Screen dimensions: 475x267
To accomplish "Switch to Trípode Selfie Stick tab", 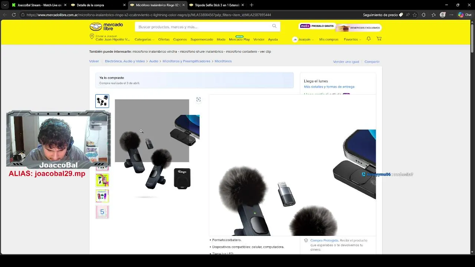I will pyautogui.click(x=216, y=5).
